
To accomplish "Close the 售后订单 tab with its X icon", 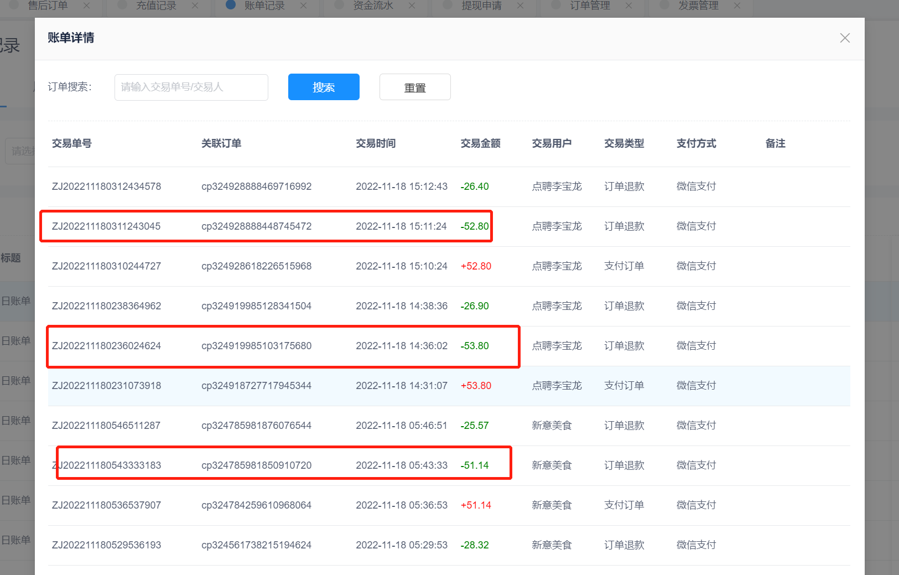I will (86, 6).
